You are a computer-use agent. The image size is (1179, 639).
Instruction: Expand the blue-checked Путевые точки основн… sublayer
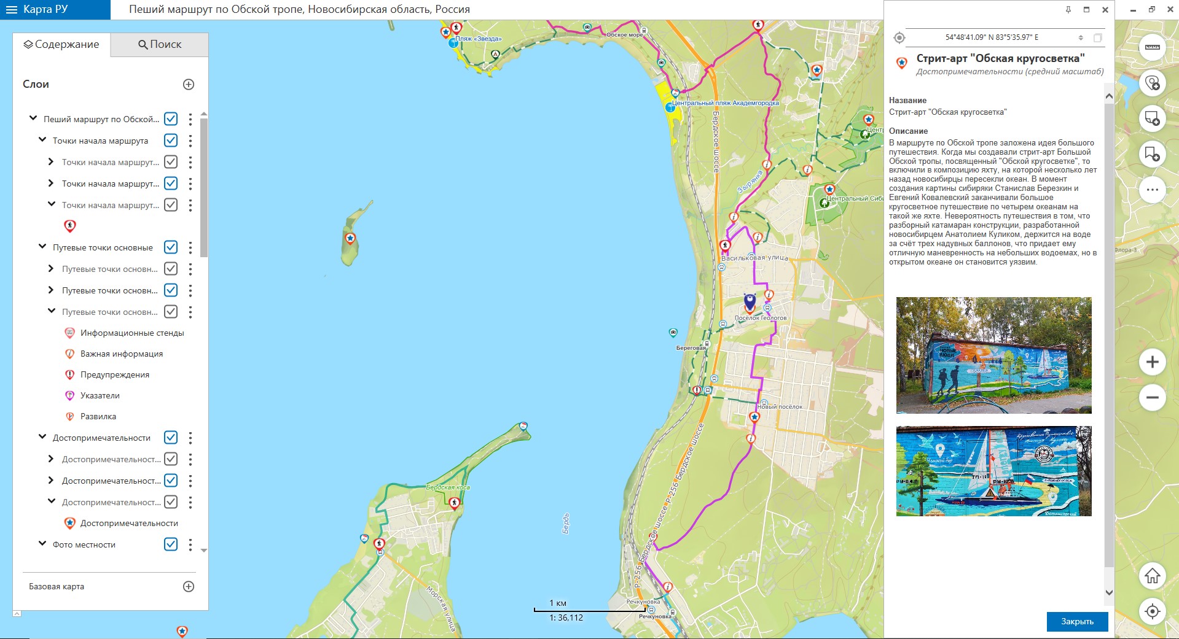coord(51,290)
